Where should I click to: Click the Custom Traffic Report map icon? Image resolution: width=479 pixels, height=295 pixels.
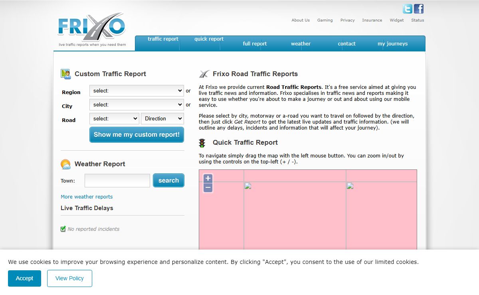65,74
